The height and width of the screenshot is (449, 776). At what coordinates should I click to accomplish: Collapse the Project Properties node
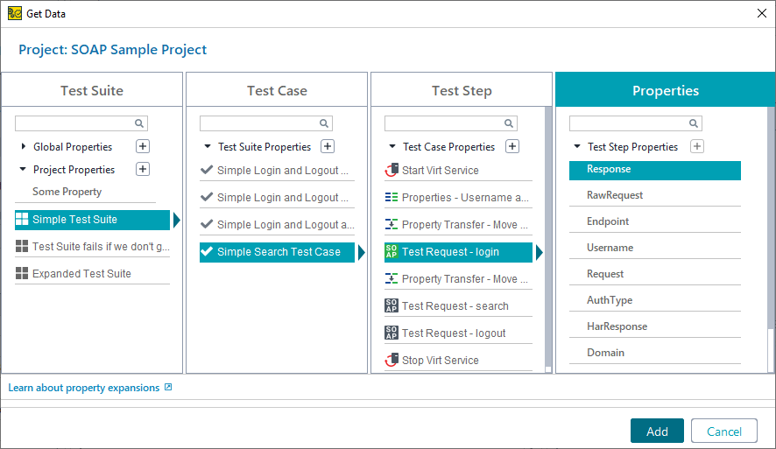[23, 169]
